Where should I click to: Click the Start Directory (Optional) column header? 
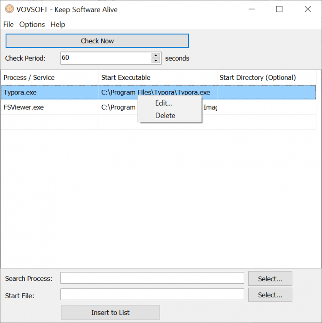[267, 77]
